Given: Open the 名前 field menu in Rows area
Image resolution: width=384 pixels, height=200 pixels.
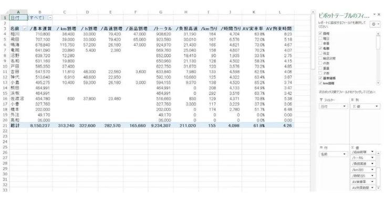Looking at the screenshot, I should pos(344,154).
